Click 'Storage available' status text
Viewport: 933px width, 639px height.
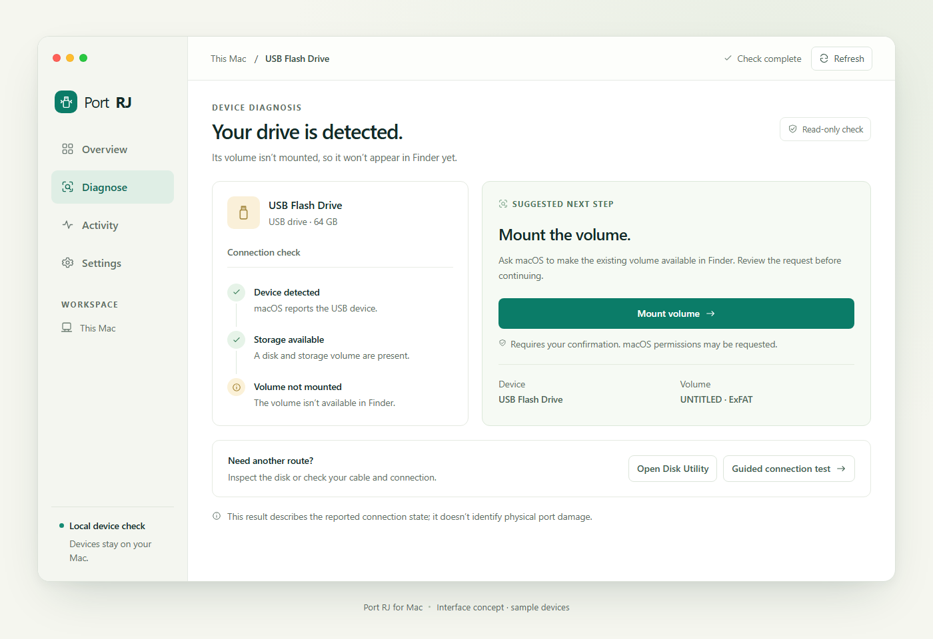289,339
